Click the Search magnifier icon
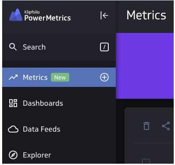The image size is (175, 165). coord(13,47)
